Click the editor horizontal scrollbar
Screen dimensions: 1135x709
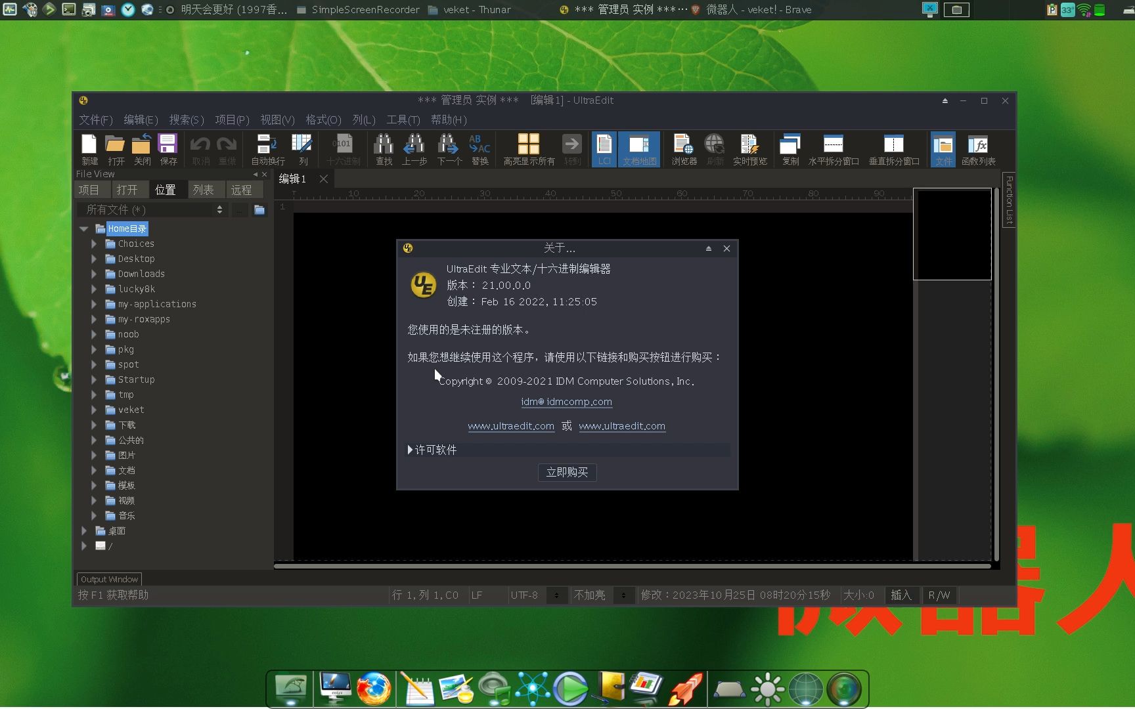[x=632, y=566]
